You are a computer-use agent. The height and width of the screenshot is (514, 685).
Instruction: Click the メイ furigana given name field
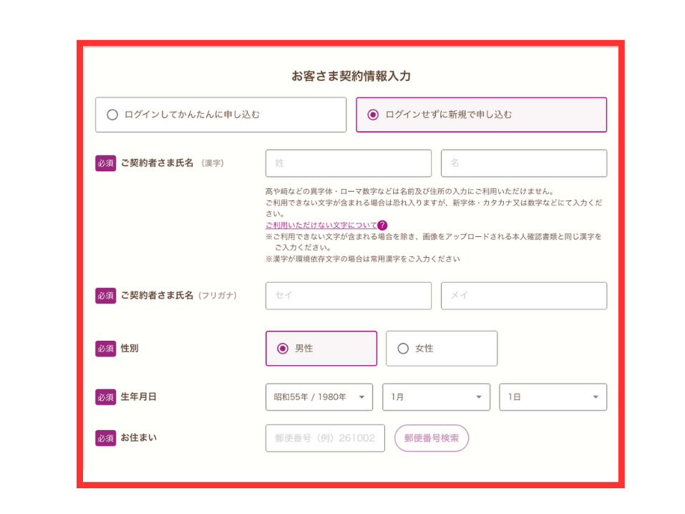coord(523,296)
